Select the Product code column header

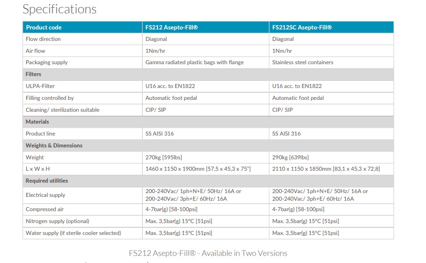click(x=44, y=28)
